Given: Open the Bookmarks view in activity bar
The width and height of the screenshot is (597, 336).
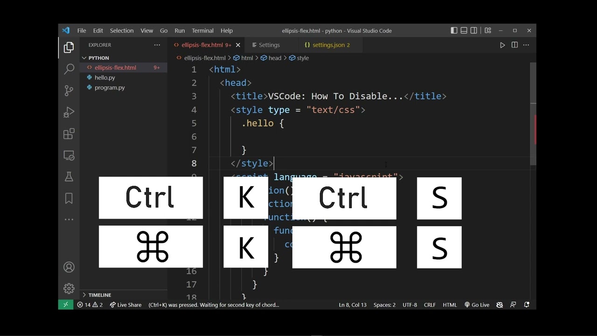Looking at the screenshot, I should pos(69,198).
